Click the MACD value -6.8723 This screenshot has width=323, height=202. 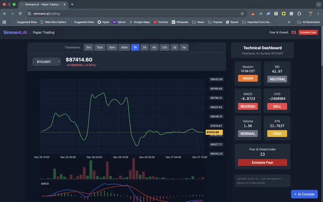click(248, 99)
